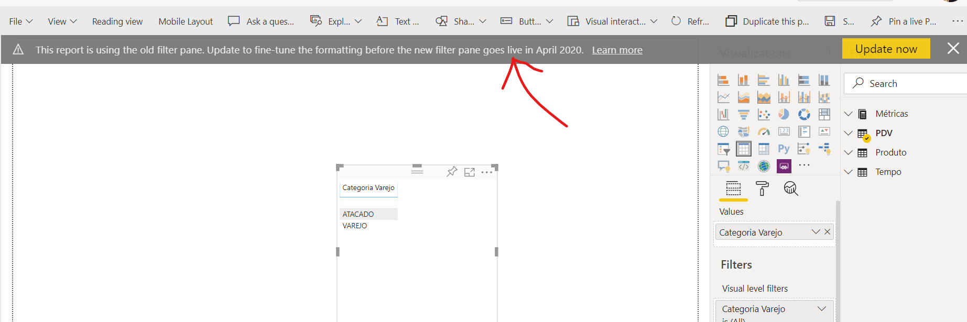967x322 pixels.
Task: Select the donut chart visual
Action: tap(804, 114)
